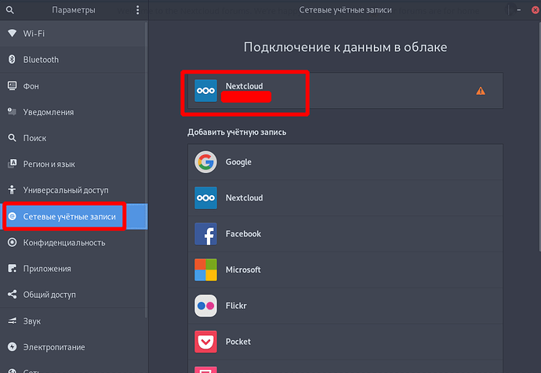
Task: Go to Фон settings
Action: 74,86
